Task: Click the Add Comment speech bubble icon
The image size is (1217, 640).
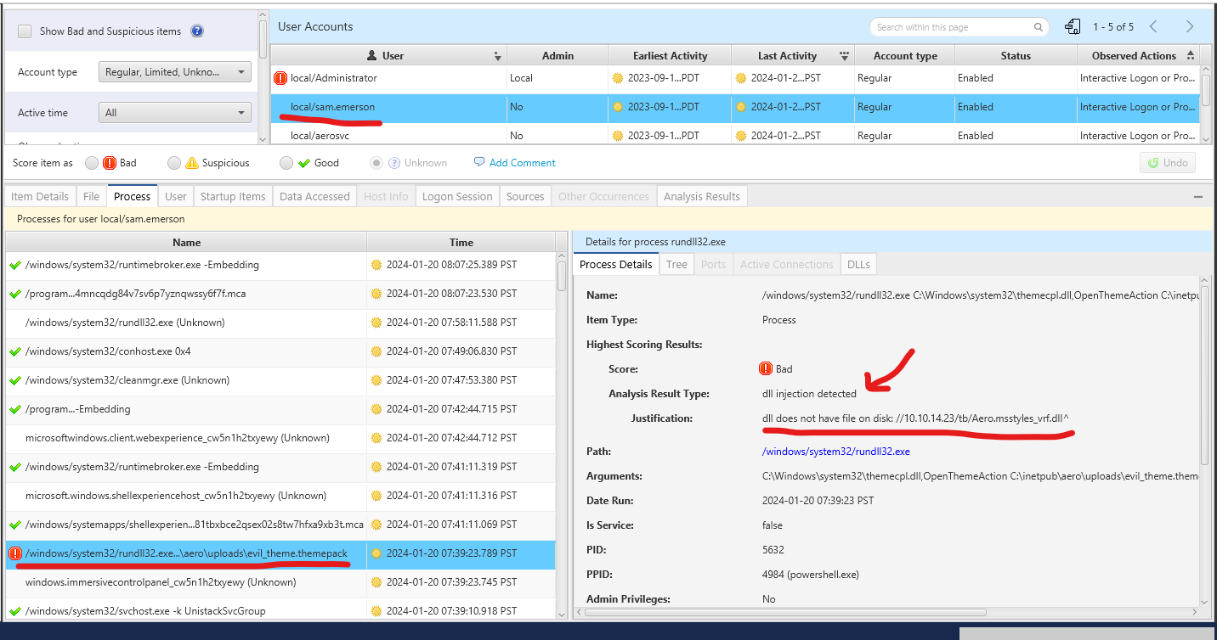Action: [479, 162]
